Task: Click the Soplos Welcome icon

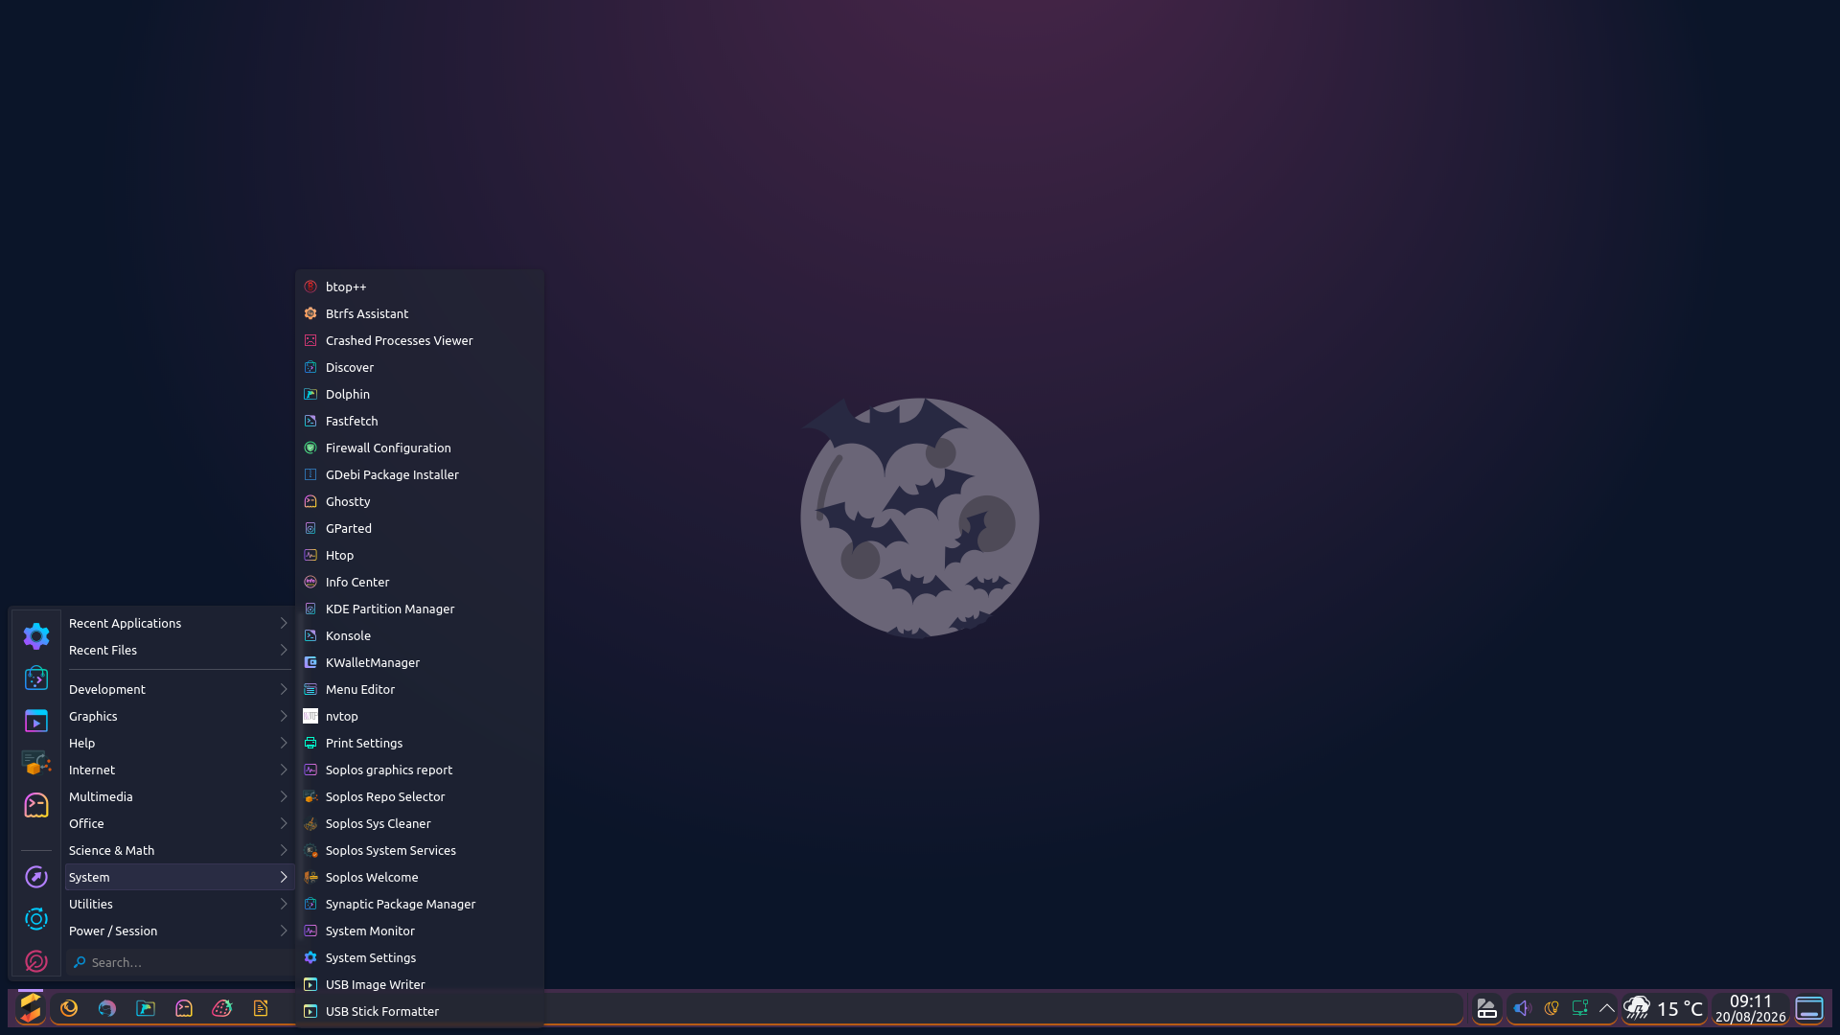Action: (x=310, y=877)
